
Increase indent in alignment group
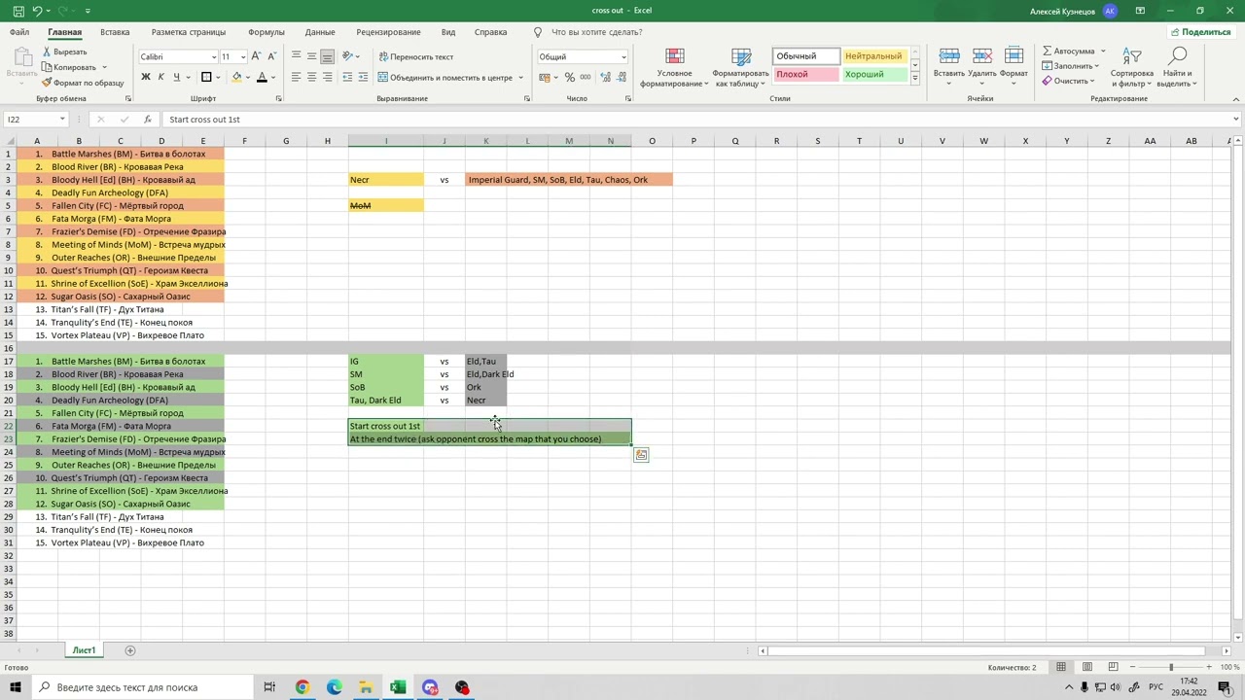pos(363,77)
